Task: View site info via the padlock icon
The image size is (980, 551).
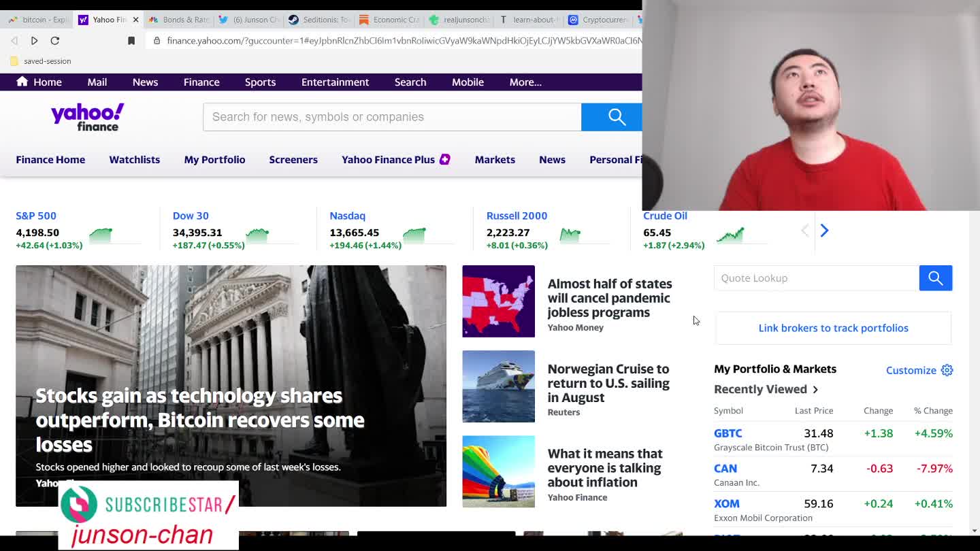Action: click(x=157, y=41)
